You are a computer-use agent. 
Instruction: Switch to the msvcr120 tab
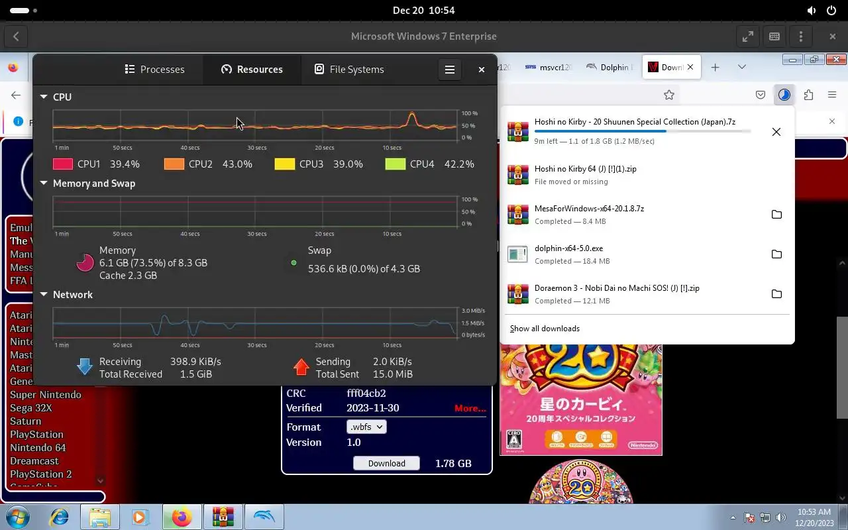pyautogui.click(x=547, y=67)
